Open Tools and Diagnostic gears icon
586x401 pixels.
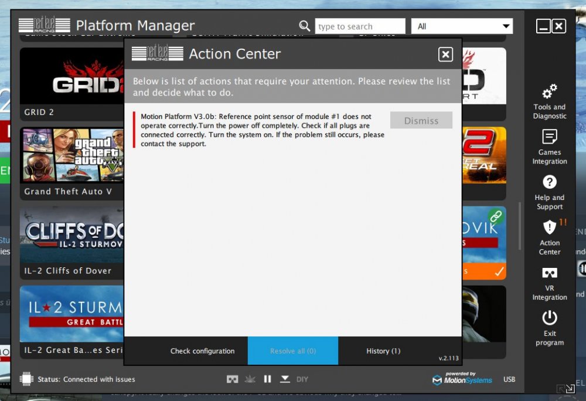point(550,91)
